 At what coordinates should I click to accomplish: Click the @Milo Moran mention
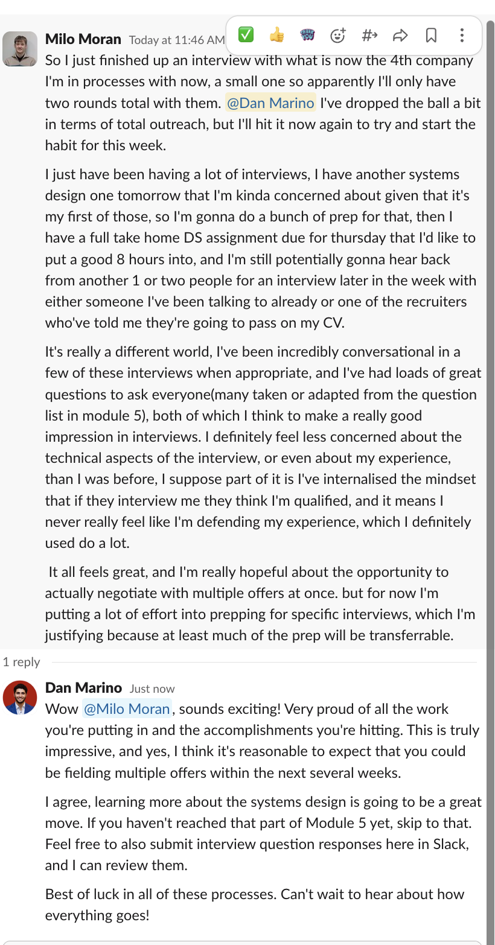point(127,709)
